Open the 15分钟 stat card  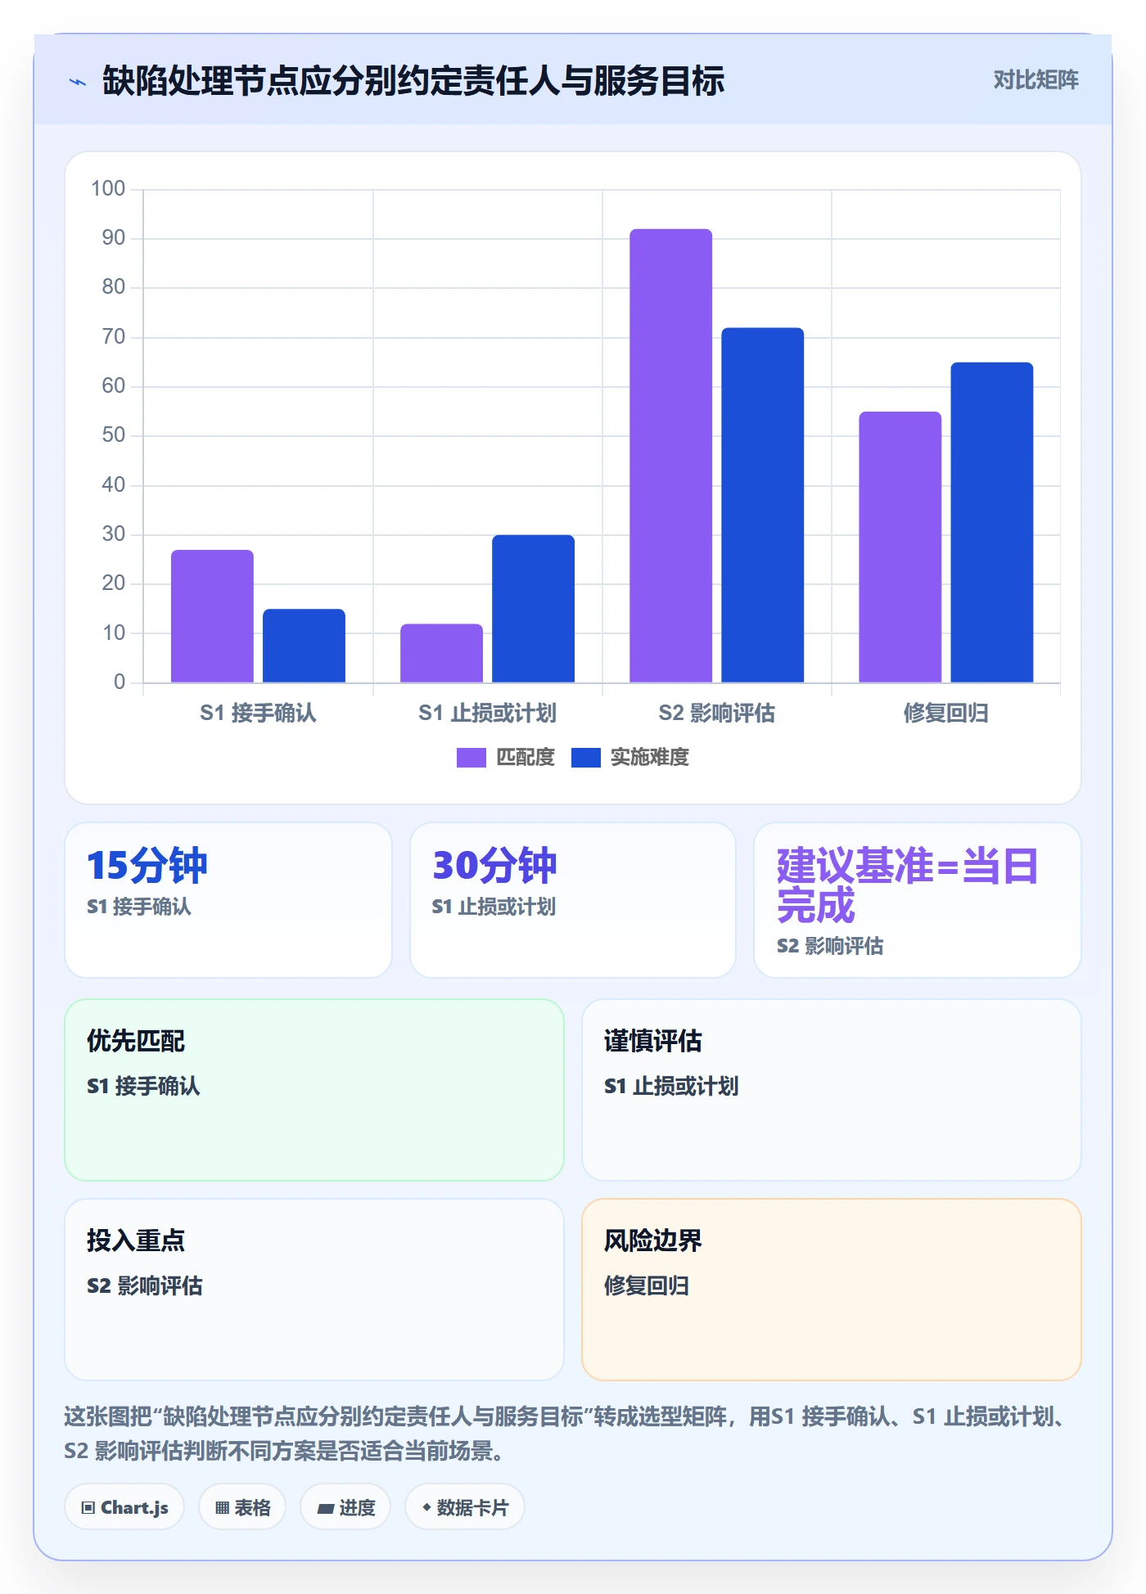click(x=228, y=899)
